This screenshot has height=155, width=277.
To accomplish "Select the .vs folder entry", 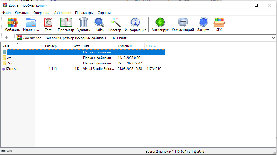I will (x=9, y=58).
